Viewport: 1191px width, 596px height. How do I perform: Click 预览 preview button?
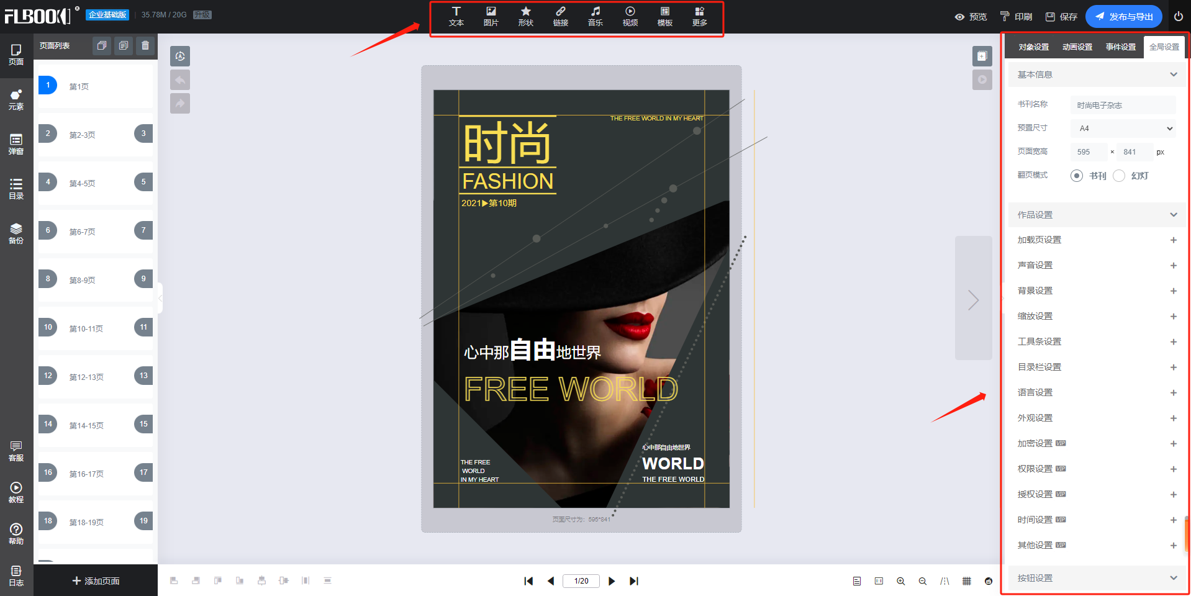[971, 17]
